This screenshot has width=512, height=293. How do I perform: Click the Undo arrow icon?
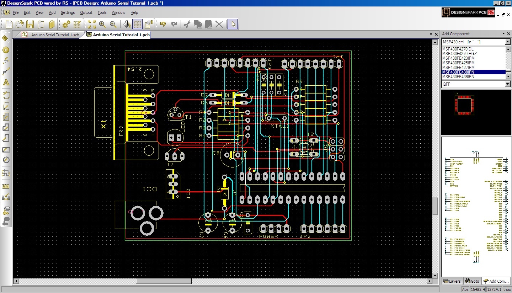[163, 24]
